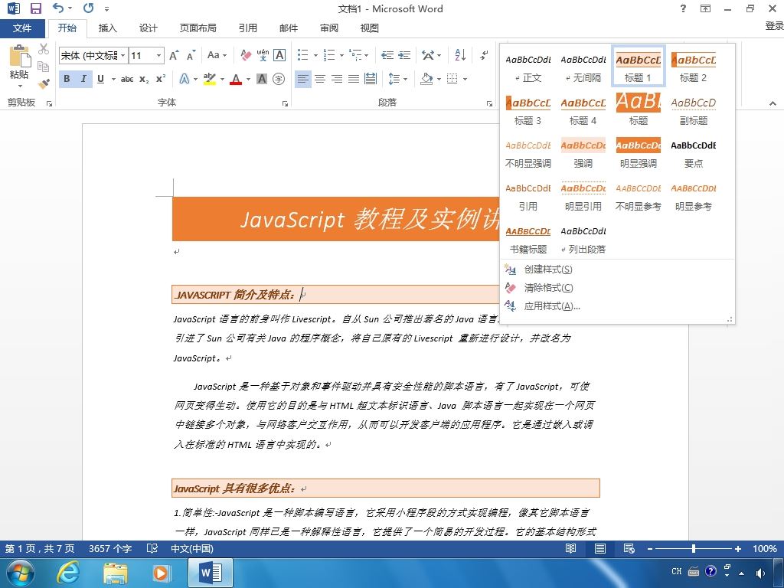784x588 pixels.
Task: Sort text A to Z icon
Action: coord(460,55)
